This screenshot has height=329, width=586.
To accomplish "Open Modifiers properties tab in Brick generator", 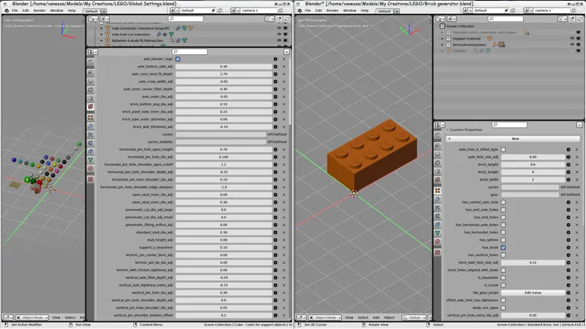I will pyautogui.click(x=437, y=199).
